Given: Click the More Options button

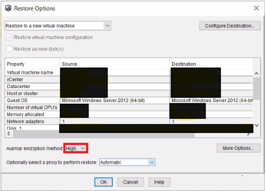Looking at the screenshot, I should 238,148.
